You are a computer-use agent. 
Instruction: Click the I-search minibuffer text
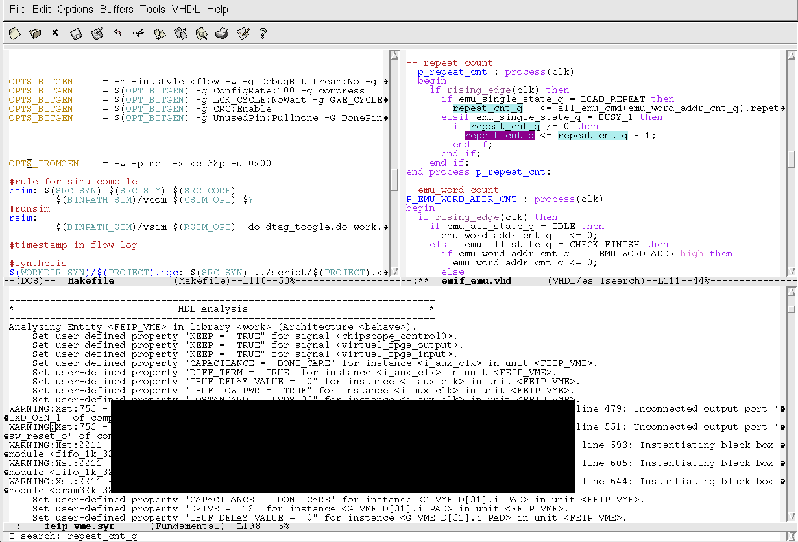pyautogui.click(x=73, y=536)
